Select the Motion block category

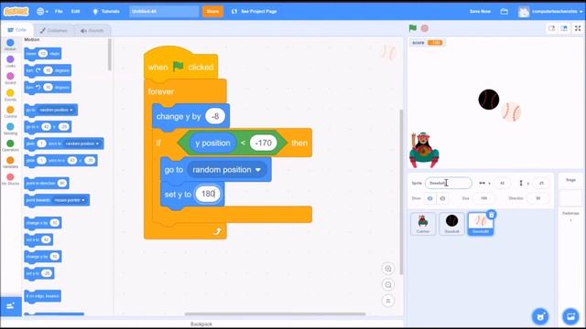tap(10, 45)
